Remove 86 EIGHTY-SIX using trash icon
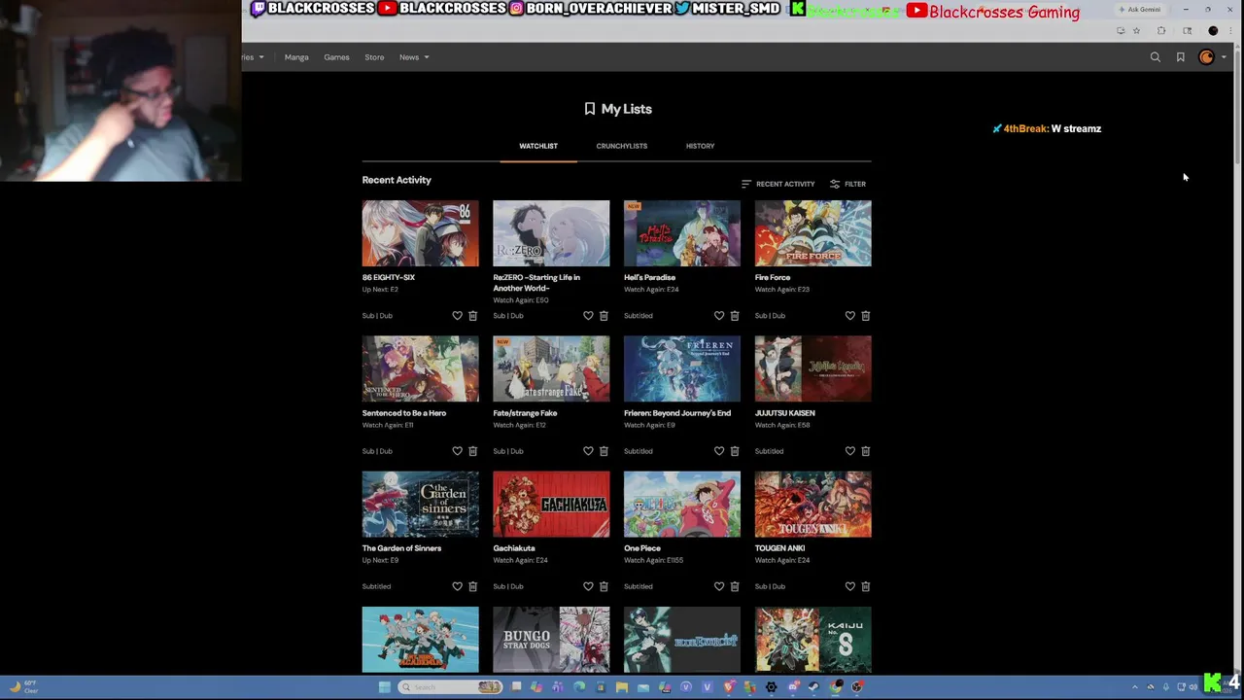Viewport: 1244px width, 700px height. [x=473, y=316]
